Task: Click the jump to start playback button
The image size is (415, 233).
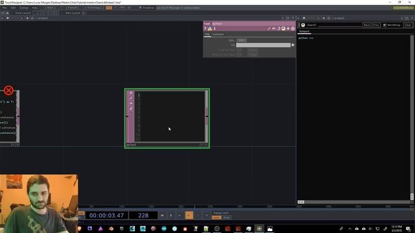Action: tap(162, 216)
